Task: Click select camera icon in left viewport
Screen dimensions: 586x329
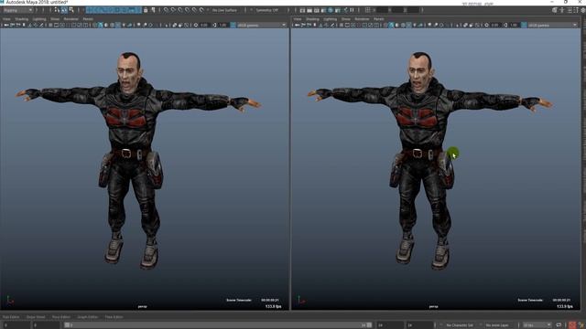Action: (6, 25)
